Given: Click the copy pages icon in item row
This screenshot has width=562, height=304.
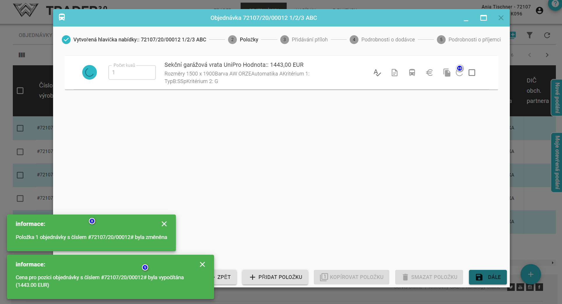Looking at the screenshot, I should [447, 73].
